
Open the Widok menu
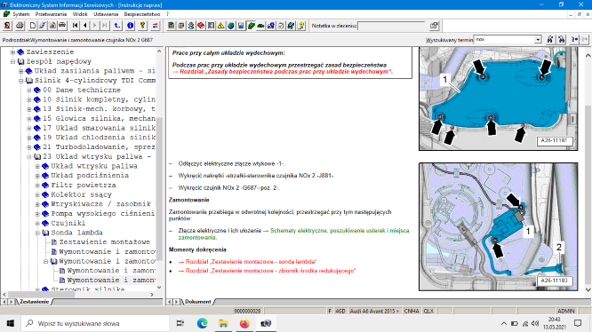tap(80, 14)
